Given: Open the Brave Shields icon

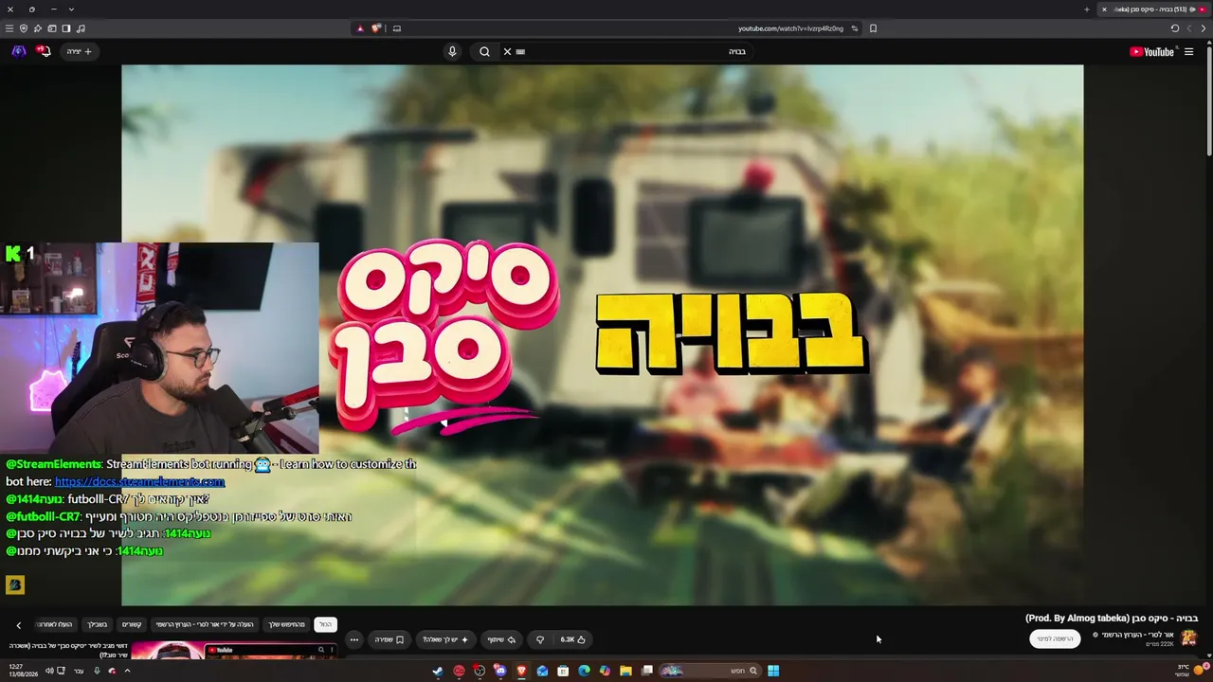Looking at the screenshot, I should tap(376, 28).
